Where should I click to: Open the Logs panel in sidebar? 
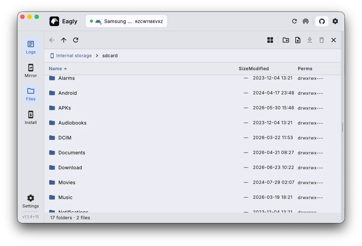[31, 47]
